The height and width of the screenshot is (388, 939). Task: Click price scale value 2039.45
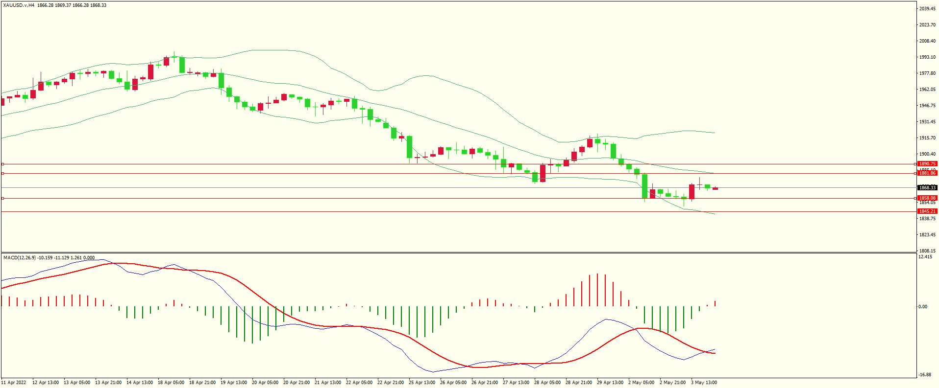pos(927,9)
